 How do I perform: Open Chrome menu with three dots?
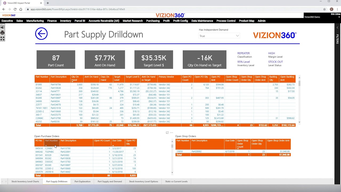tap(337, 9)
